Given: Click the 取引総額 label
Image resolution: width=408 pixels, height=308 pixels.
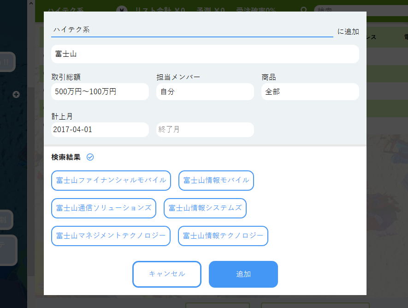Looking at the screenshot, I should 66,77.
